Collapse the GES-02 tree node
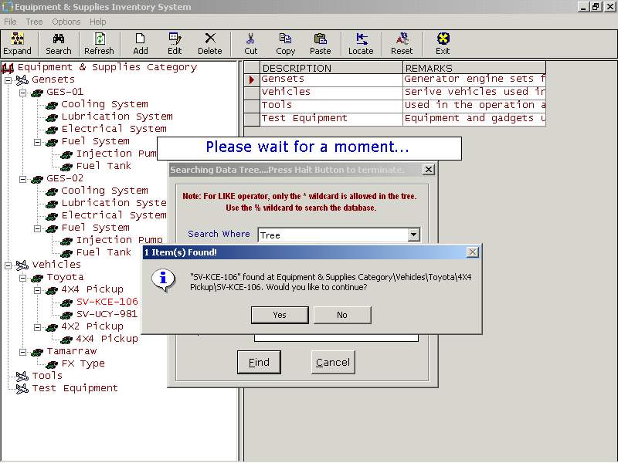 (x=23, y=179)
